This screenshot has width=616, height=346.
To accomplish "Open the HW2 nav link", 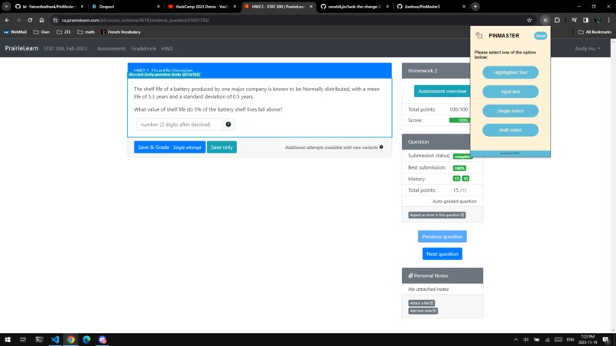I will (167, 48).
